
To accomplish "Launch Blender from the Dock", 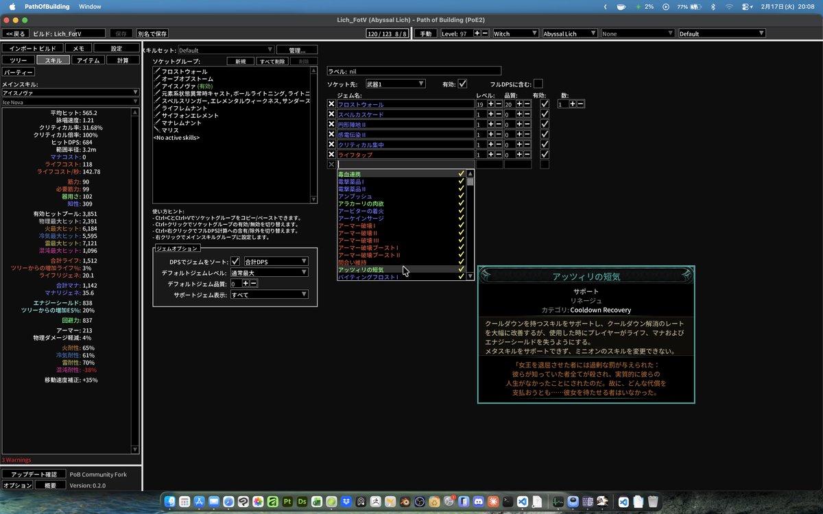I will click(x=405, y=502).
